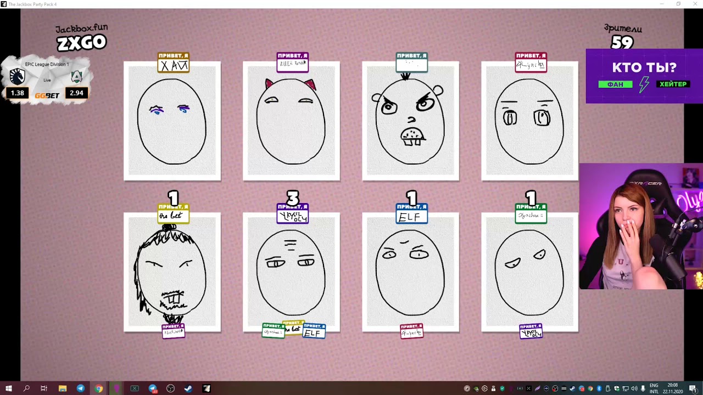This screenshot has height=395, width=703.
Task: Open the Logitech G tray icon
Action: click(x=484, y=388)
